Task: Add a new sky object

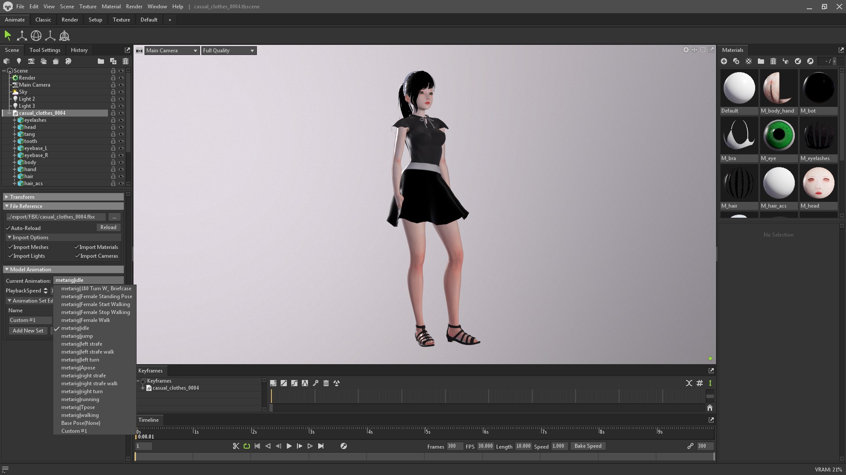Action: click(x=43, y=61)
